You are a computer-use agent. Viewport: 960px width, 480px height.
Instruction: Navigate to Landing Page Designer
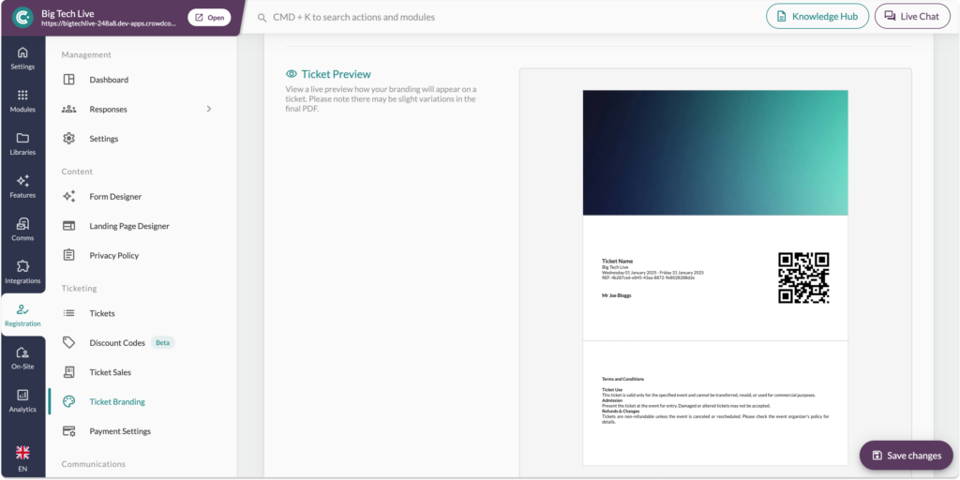coord(129,226)
